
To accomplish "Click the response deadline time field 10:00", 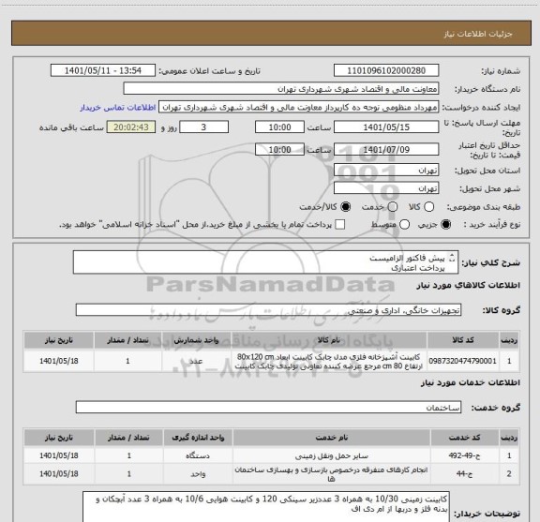I will [x=279, y=127].
